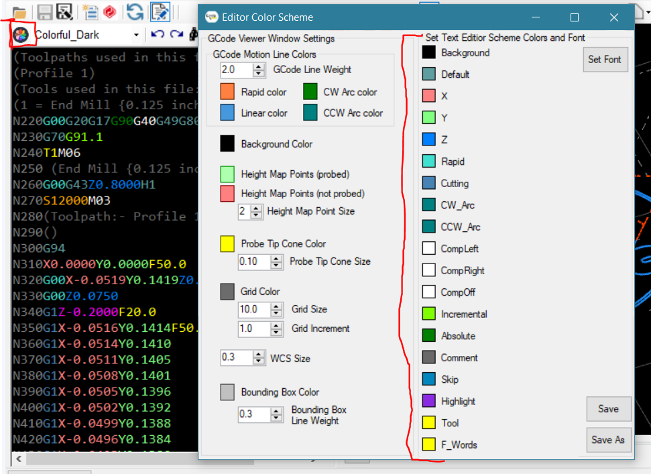
Task: Click the Bounding Box Color swatch
Action: 227,392
